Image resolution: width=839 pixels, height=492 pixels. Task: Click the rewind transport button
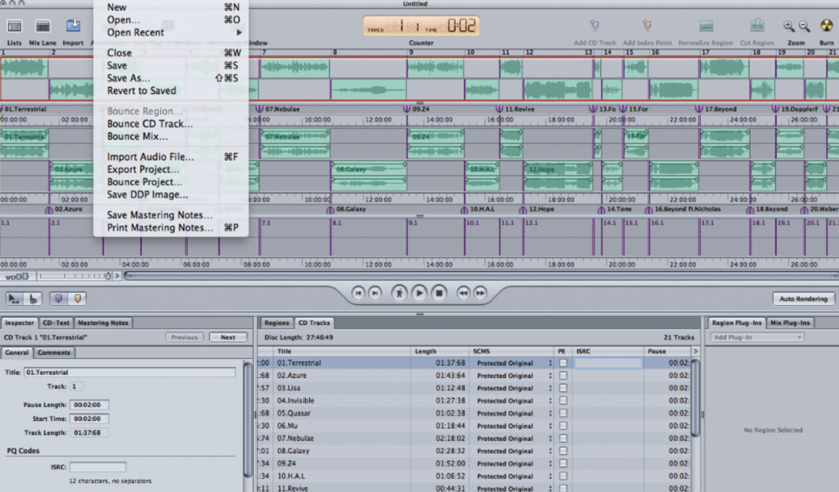(463, 293)
